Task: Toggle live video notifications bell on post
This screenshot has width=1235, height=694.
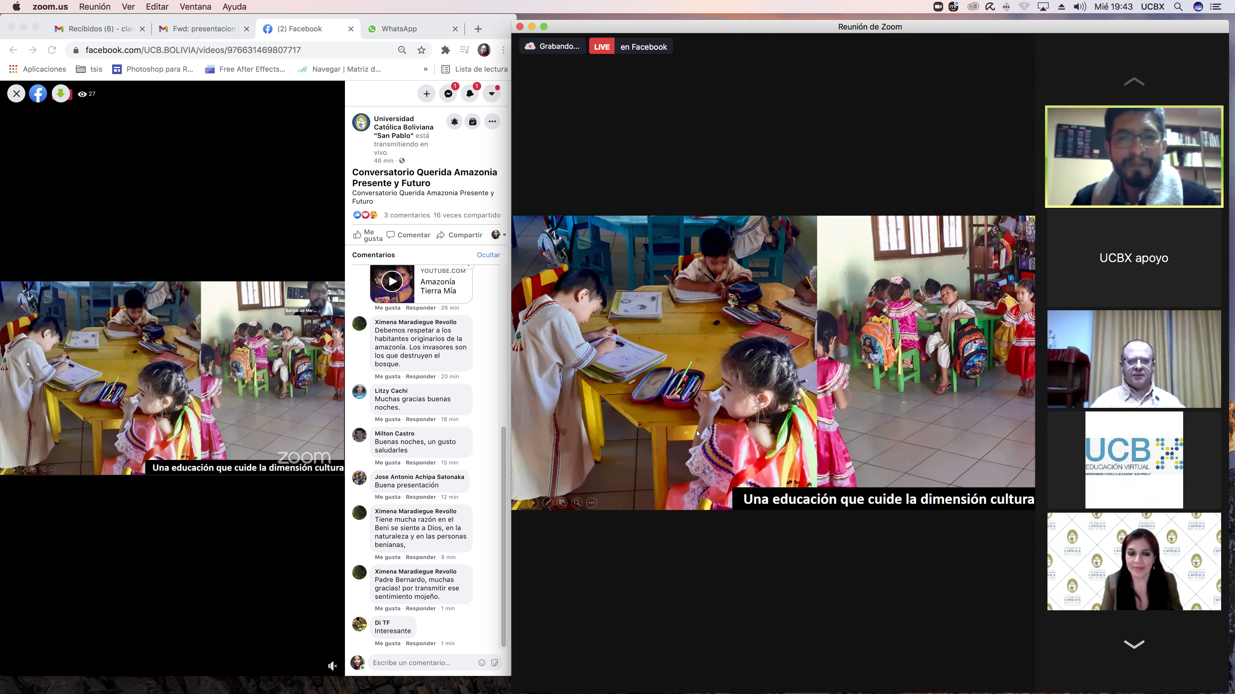Action: point(454,122)
